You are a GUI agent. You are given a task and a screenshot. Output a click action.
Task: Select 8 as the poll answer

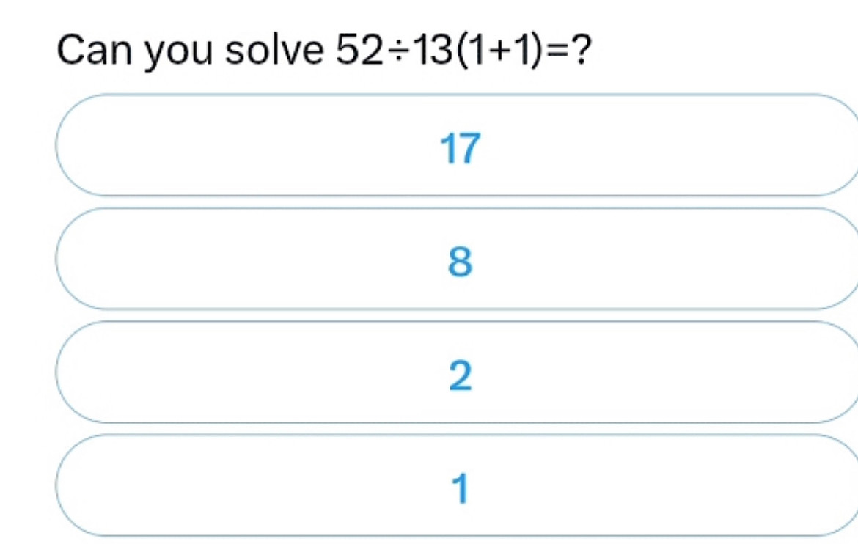458,259
